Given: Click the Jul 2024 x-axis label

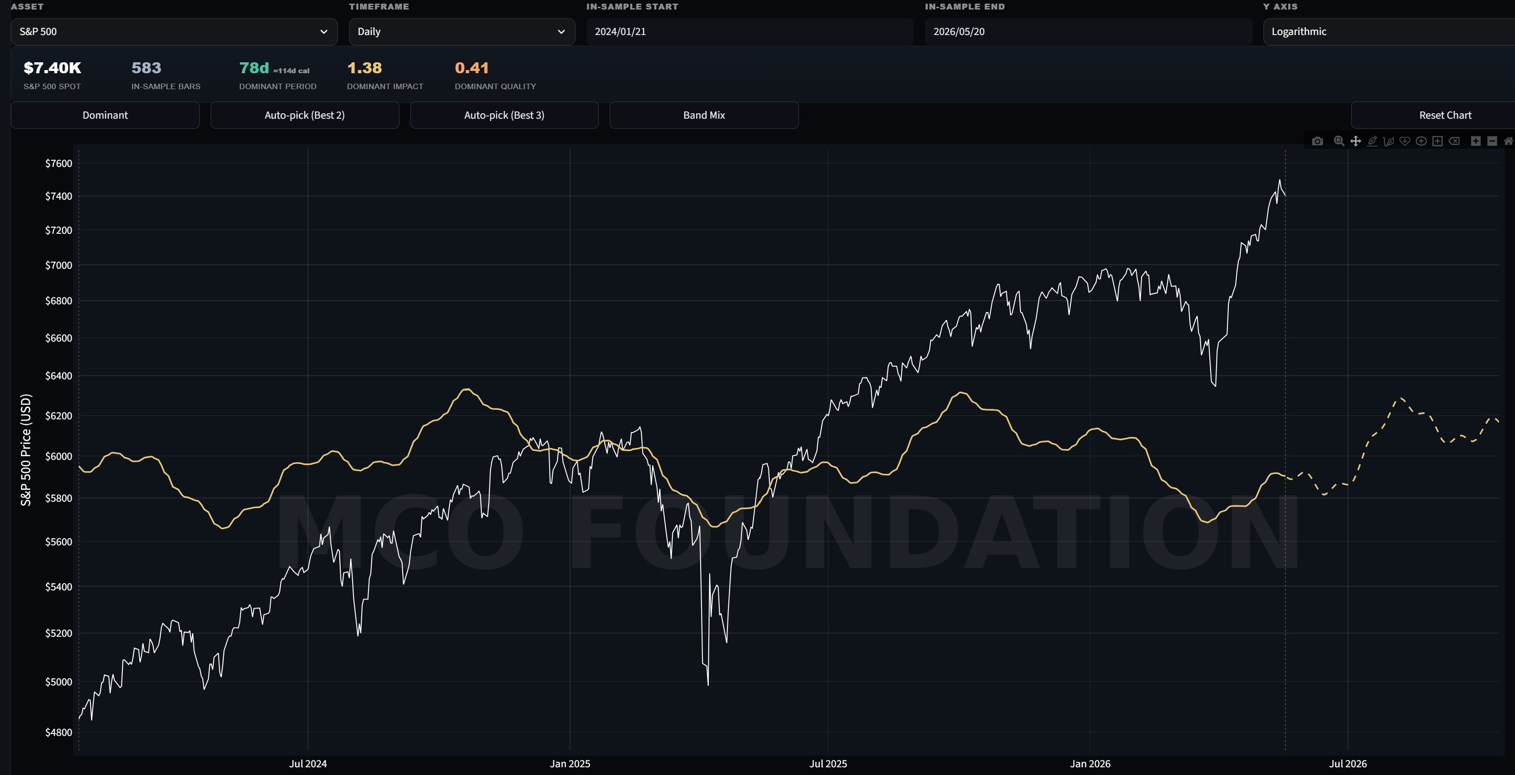Looking at the screenshot, I should [308, 764].
